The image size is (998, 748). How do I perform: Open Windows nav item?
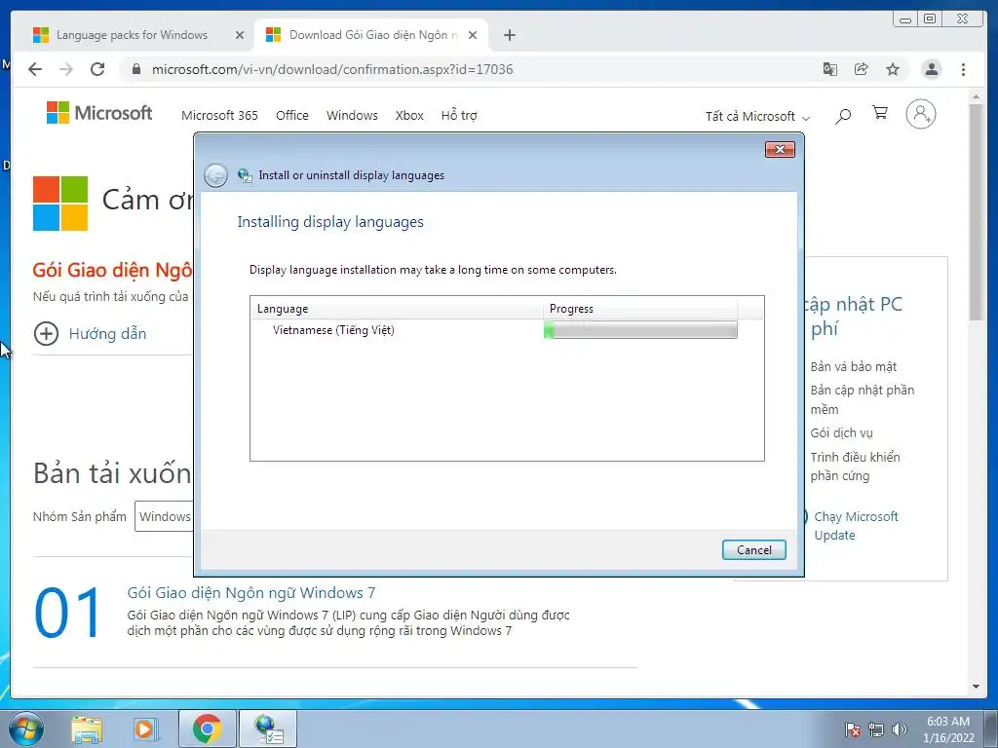352,115
